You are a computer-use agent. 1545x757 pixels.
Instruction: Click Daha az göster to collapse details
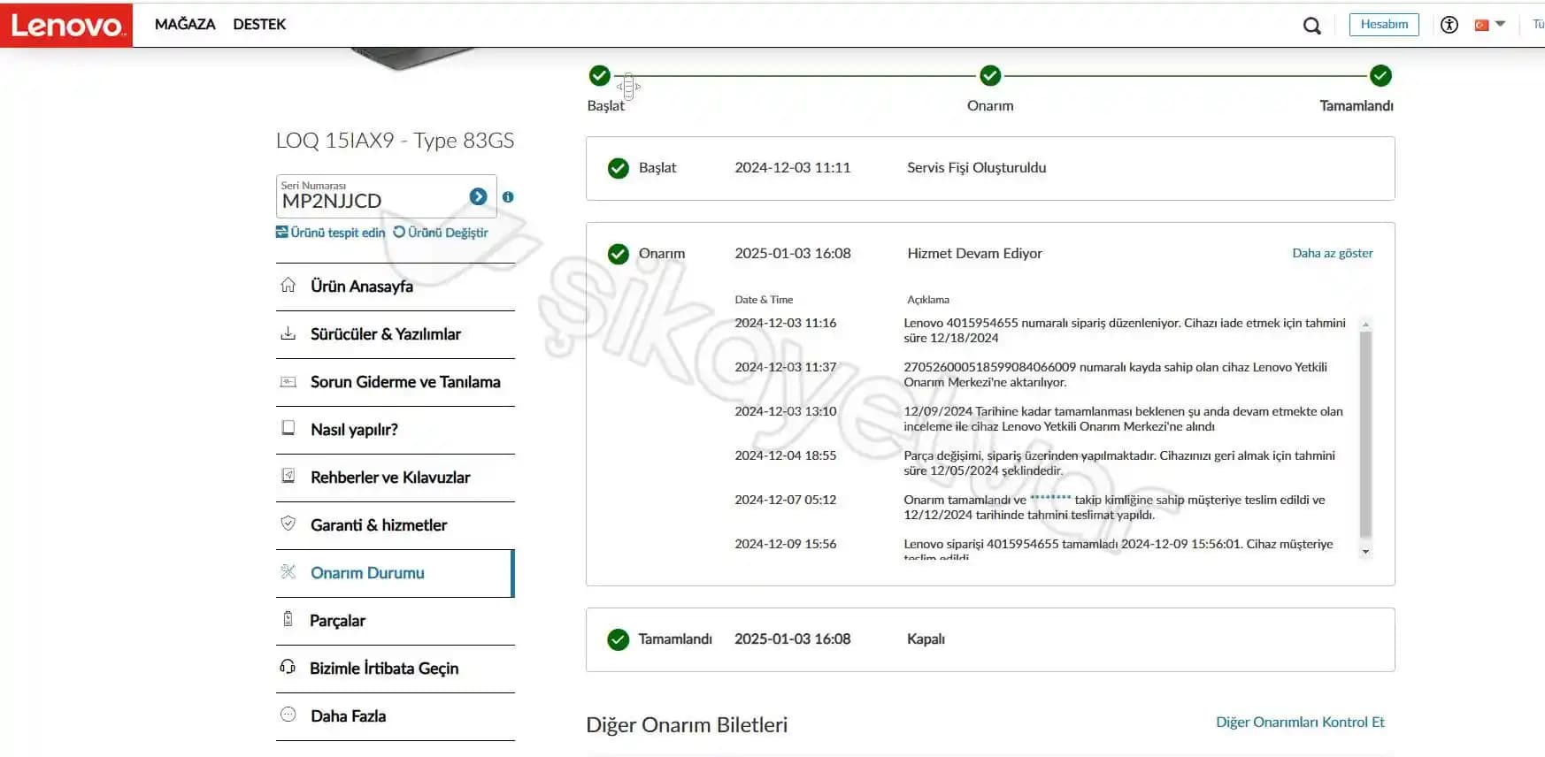point(1333,253)
